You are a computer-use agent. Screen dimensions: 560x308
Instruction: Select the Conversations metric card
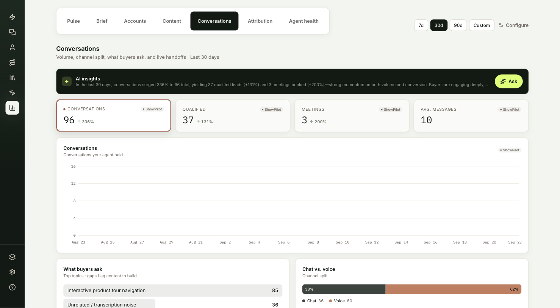point(114,116)
